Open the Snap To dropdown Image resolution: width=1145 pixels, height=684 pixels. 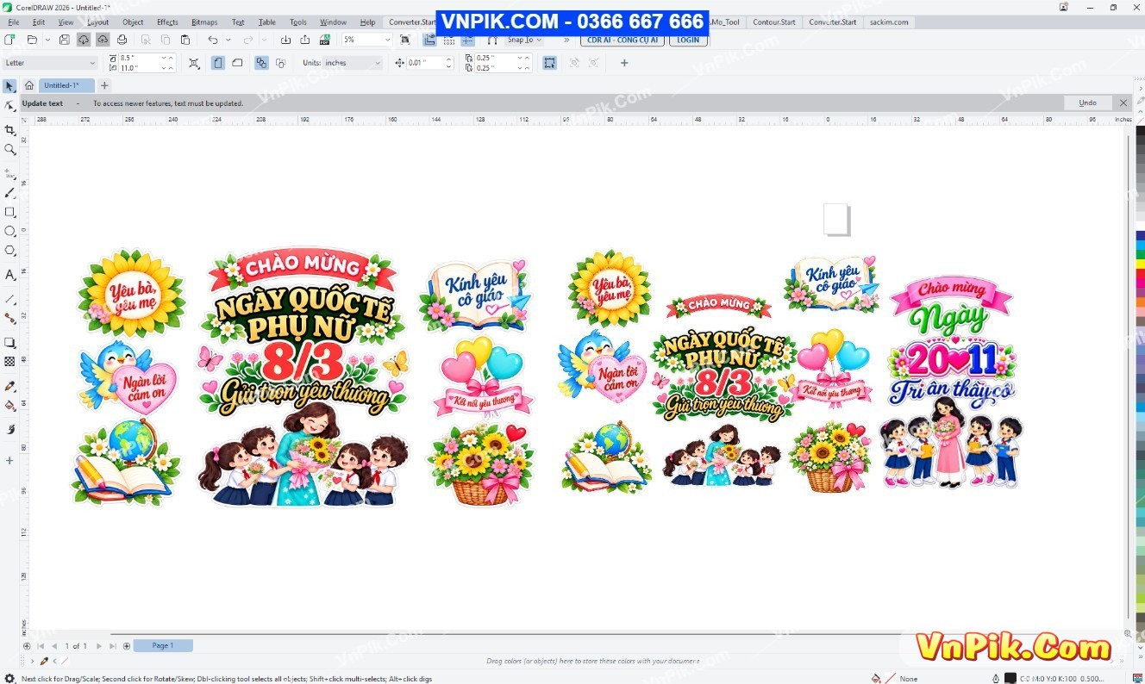[x=524, y=40]
